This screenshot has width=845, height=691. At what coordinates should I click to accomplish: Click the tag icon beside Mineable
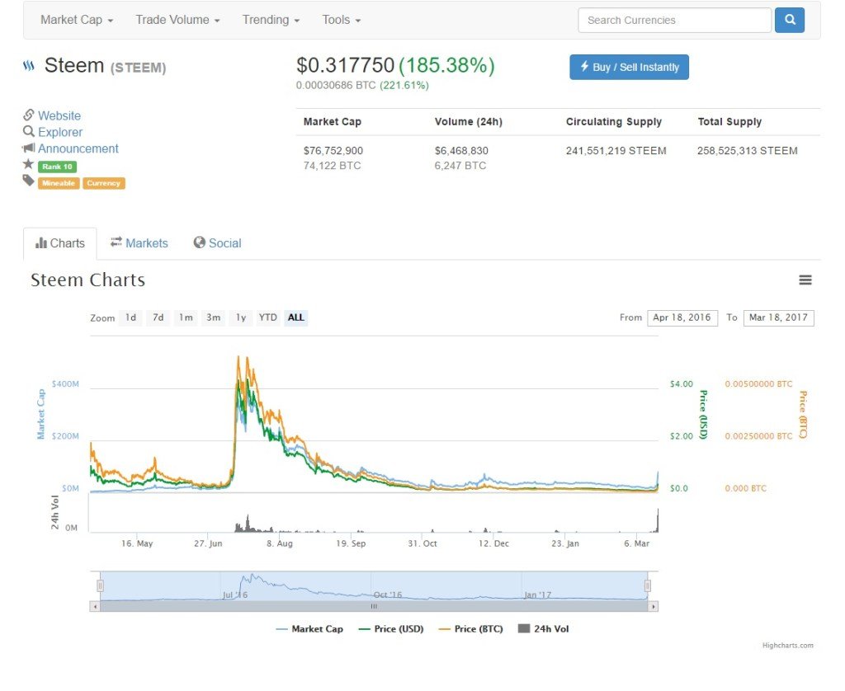(x=29, y=181)
